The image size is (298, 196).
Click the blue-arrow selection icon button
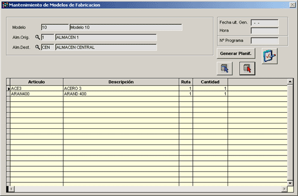pyautogui.click(x=225, y=68)
